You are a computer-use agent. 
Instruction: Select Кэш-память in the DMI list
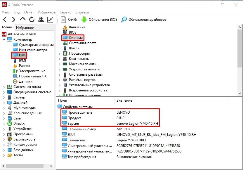click(76, 59)
